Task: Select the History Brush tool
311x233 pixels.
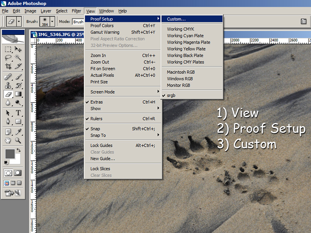Action: (x=18, y=85)
